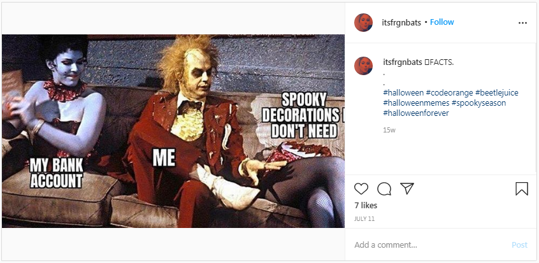Viewport: 539px width, 263px height.
Task: Open the #beetlejuice hashtag
Action: tap(496, 92)
